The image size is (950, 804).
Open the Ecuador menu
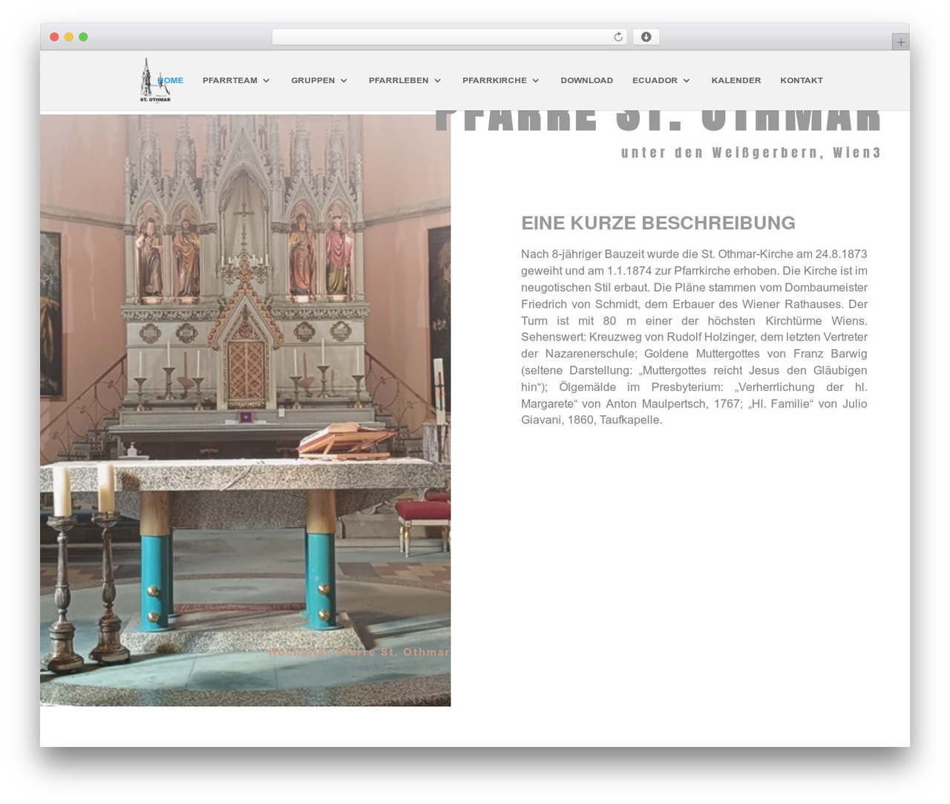click(x=655, y=80)
